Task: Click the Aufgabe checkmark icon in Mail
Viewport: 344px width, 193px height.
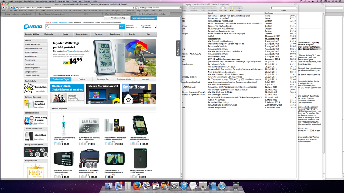Action: pos(239,8)
